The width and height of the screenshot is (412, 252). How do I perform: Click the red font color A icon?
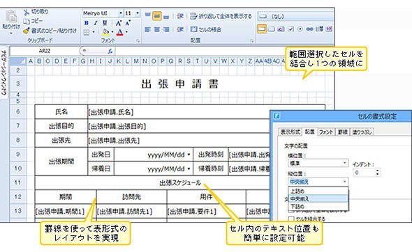(x=120, y=32)
